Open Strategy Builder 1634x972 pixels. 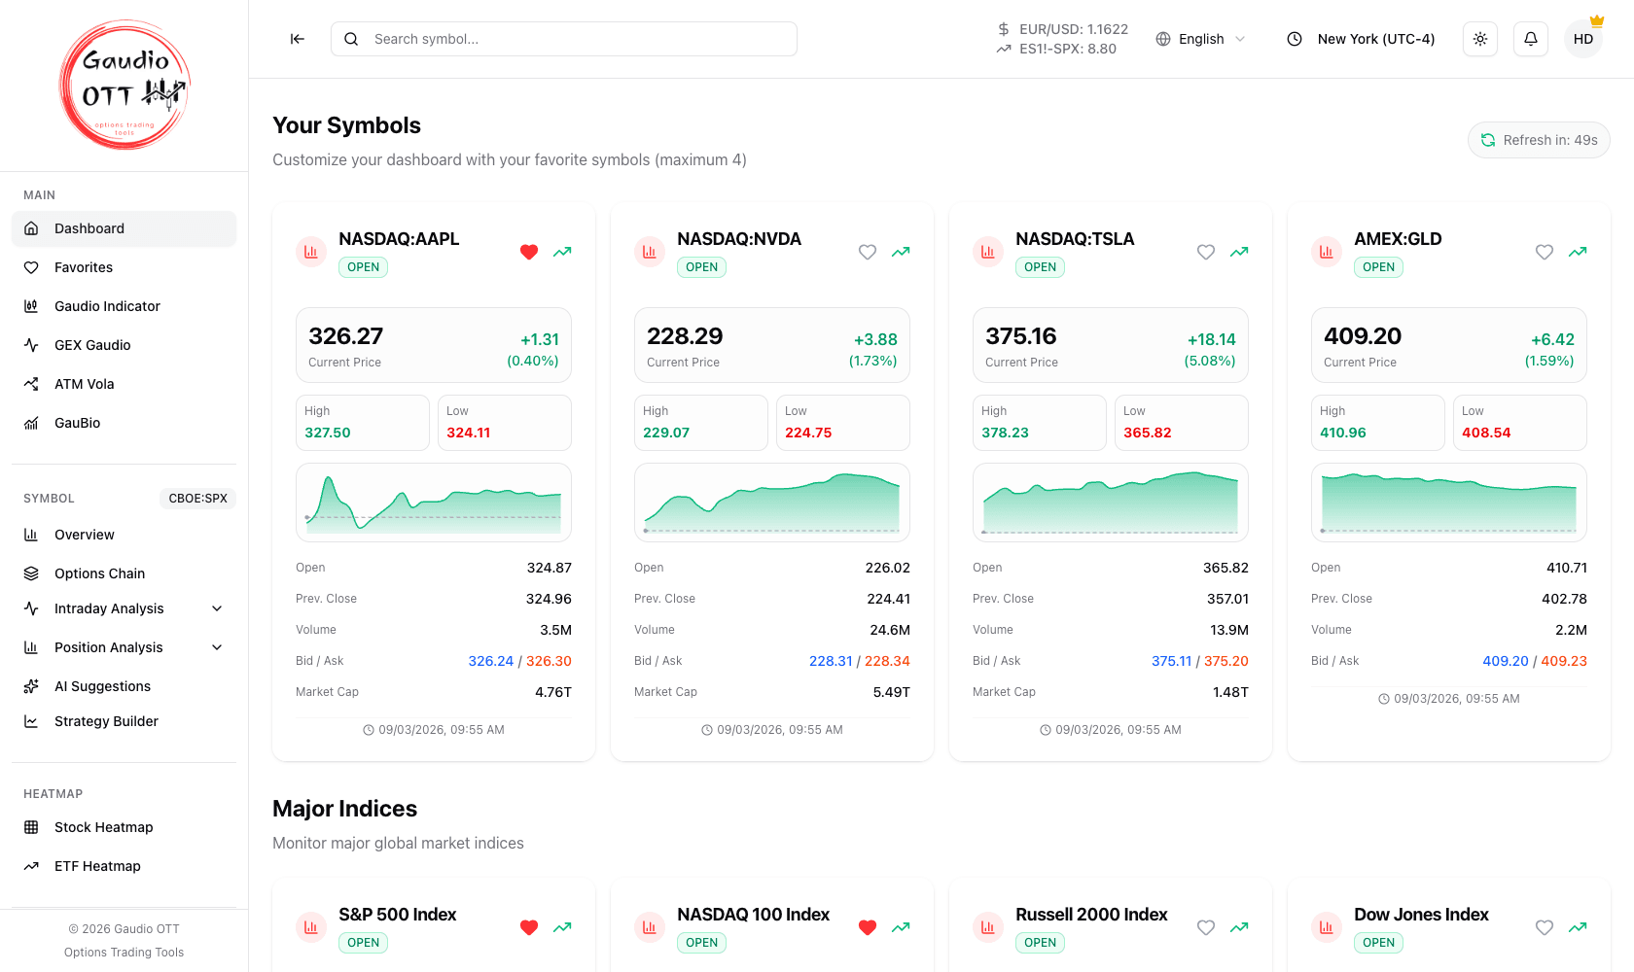[x=124, y=721]
